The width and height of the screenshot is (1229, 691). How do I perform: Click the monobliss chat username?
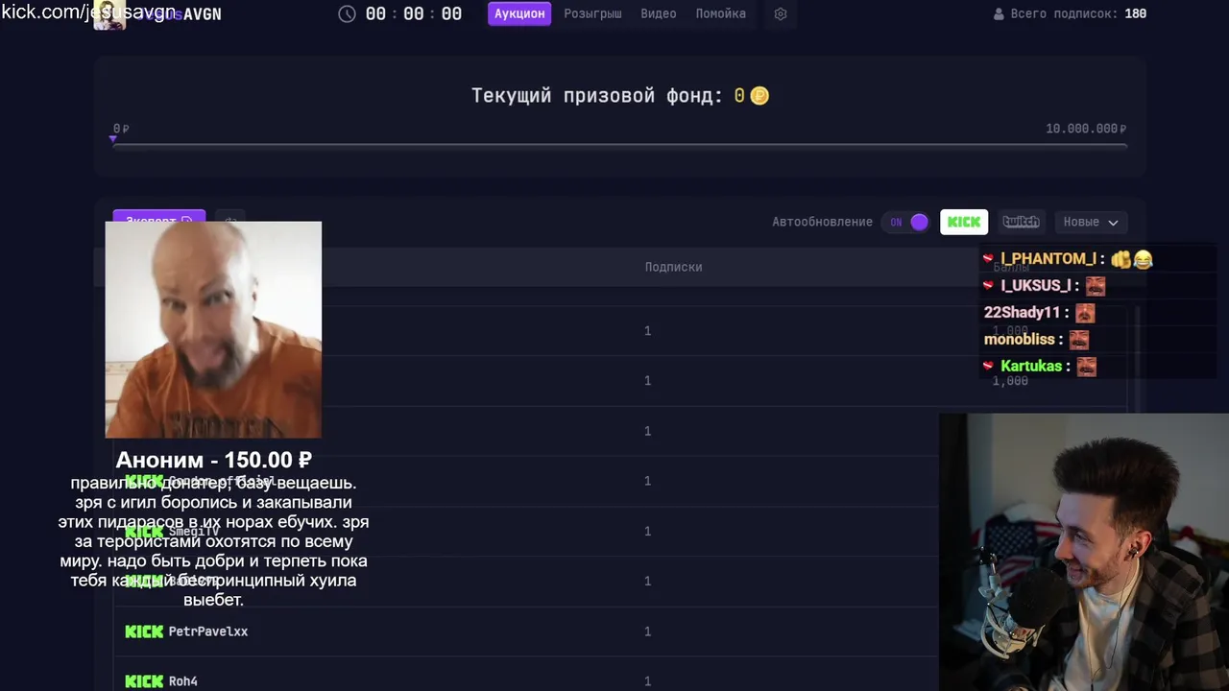(1020, 339)
